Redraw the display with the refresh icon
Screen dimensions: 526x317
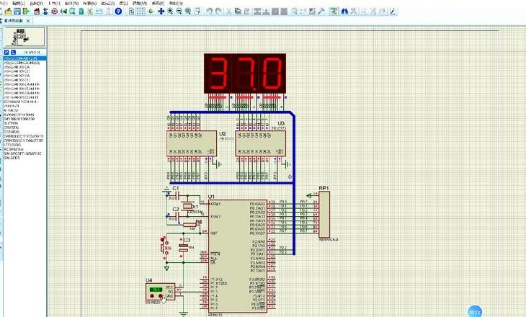click(131, 12)
